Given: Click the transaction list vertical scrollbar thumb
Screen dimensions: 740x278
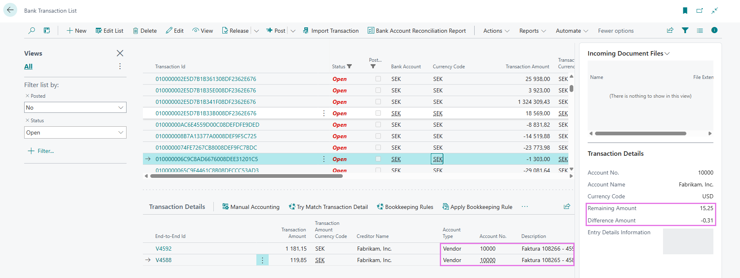Looking at the screenshot, I should (x=571, y=88).
